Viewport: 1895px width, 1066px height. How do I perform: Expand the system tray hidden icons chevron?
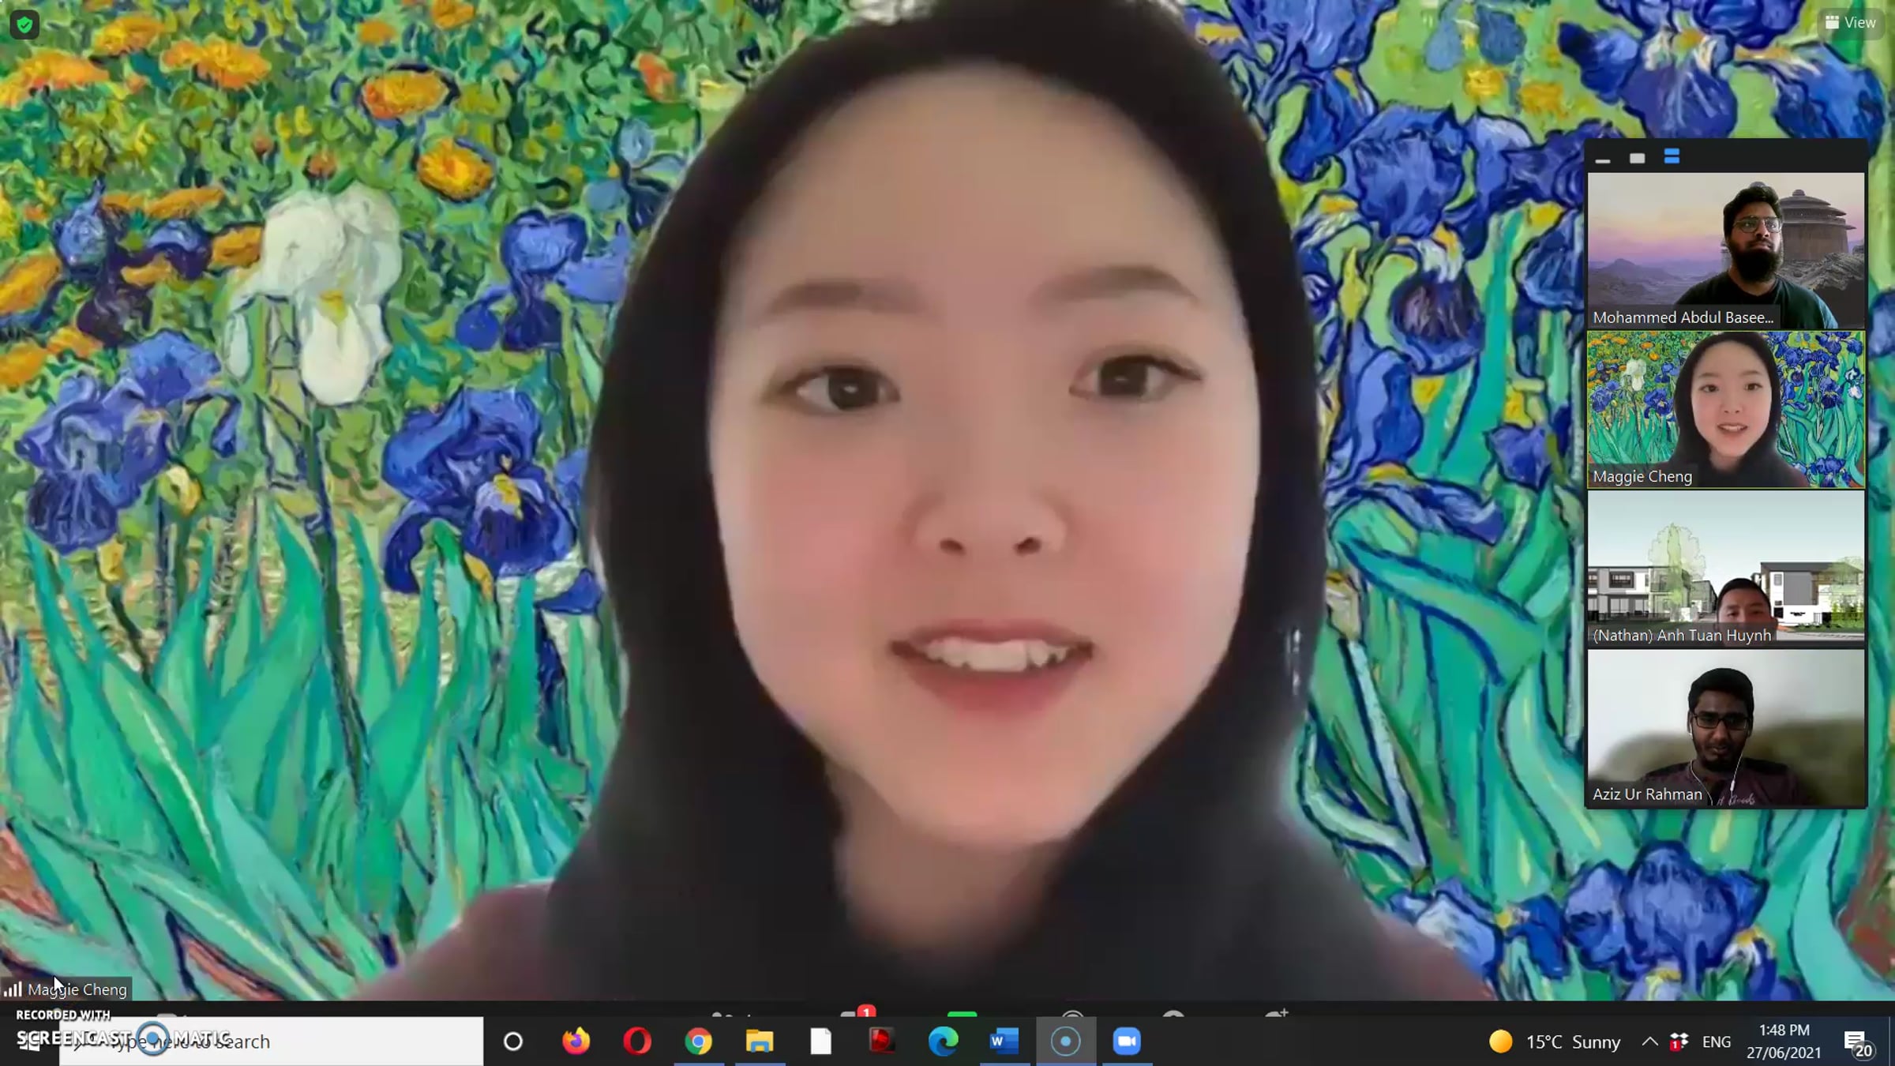[1649, 1042]
